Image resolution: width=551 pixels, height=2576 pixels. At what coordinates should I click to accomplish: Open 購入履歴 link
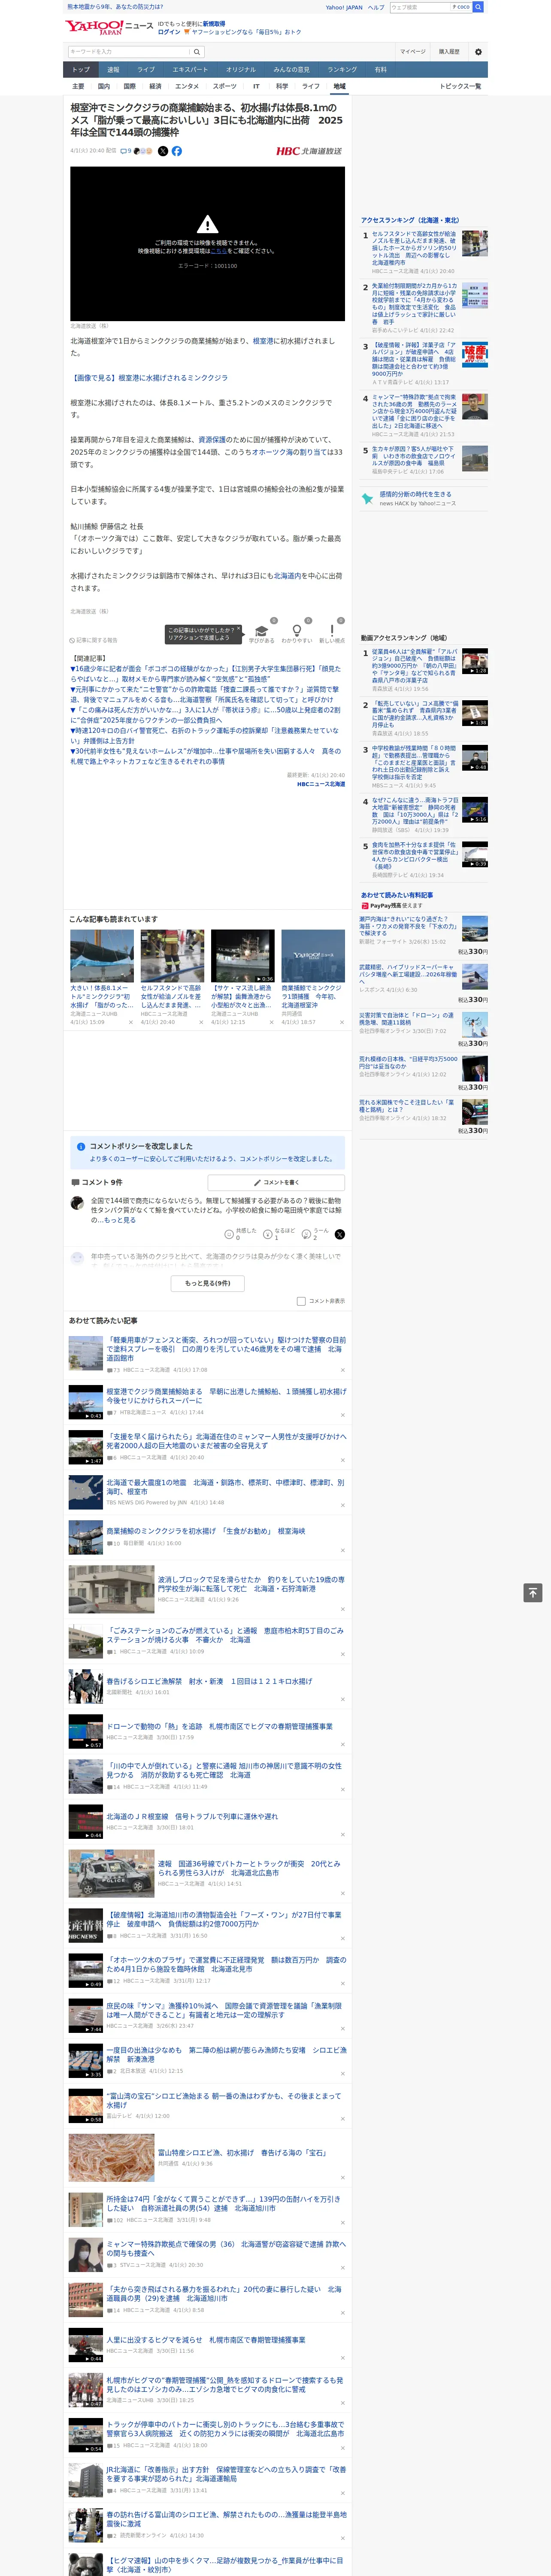coord(449,52)
